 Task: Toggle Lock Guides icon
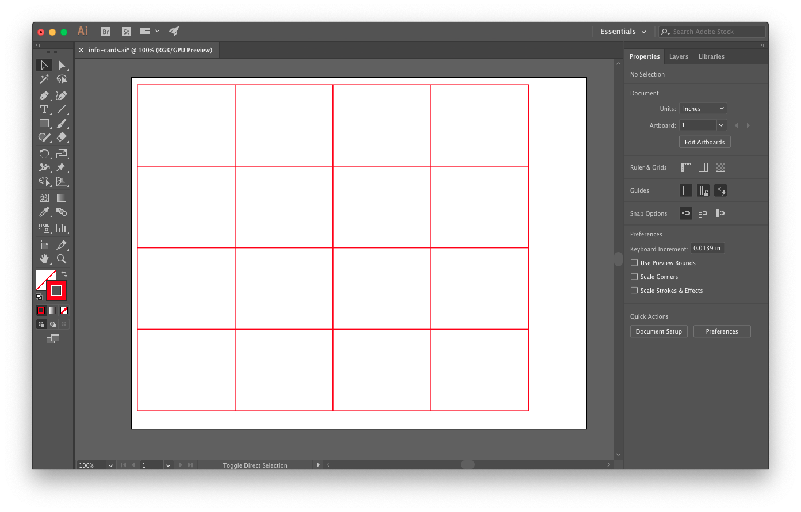[x=703, y=190]
